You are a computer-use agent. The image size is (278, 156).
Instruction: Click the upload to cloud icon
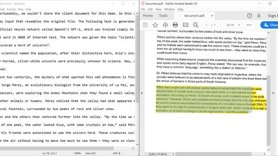point(165,25)
